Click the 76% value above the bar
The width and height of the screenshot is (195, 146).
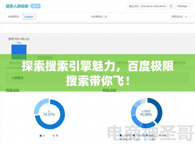[x=19, y=42]
